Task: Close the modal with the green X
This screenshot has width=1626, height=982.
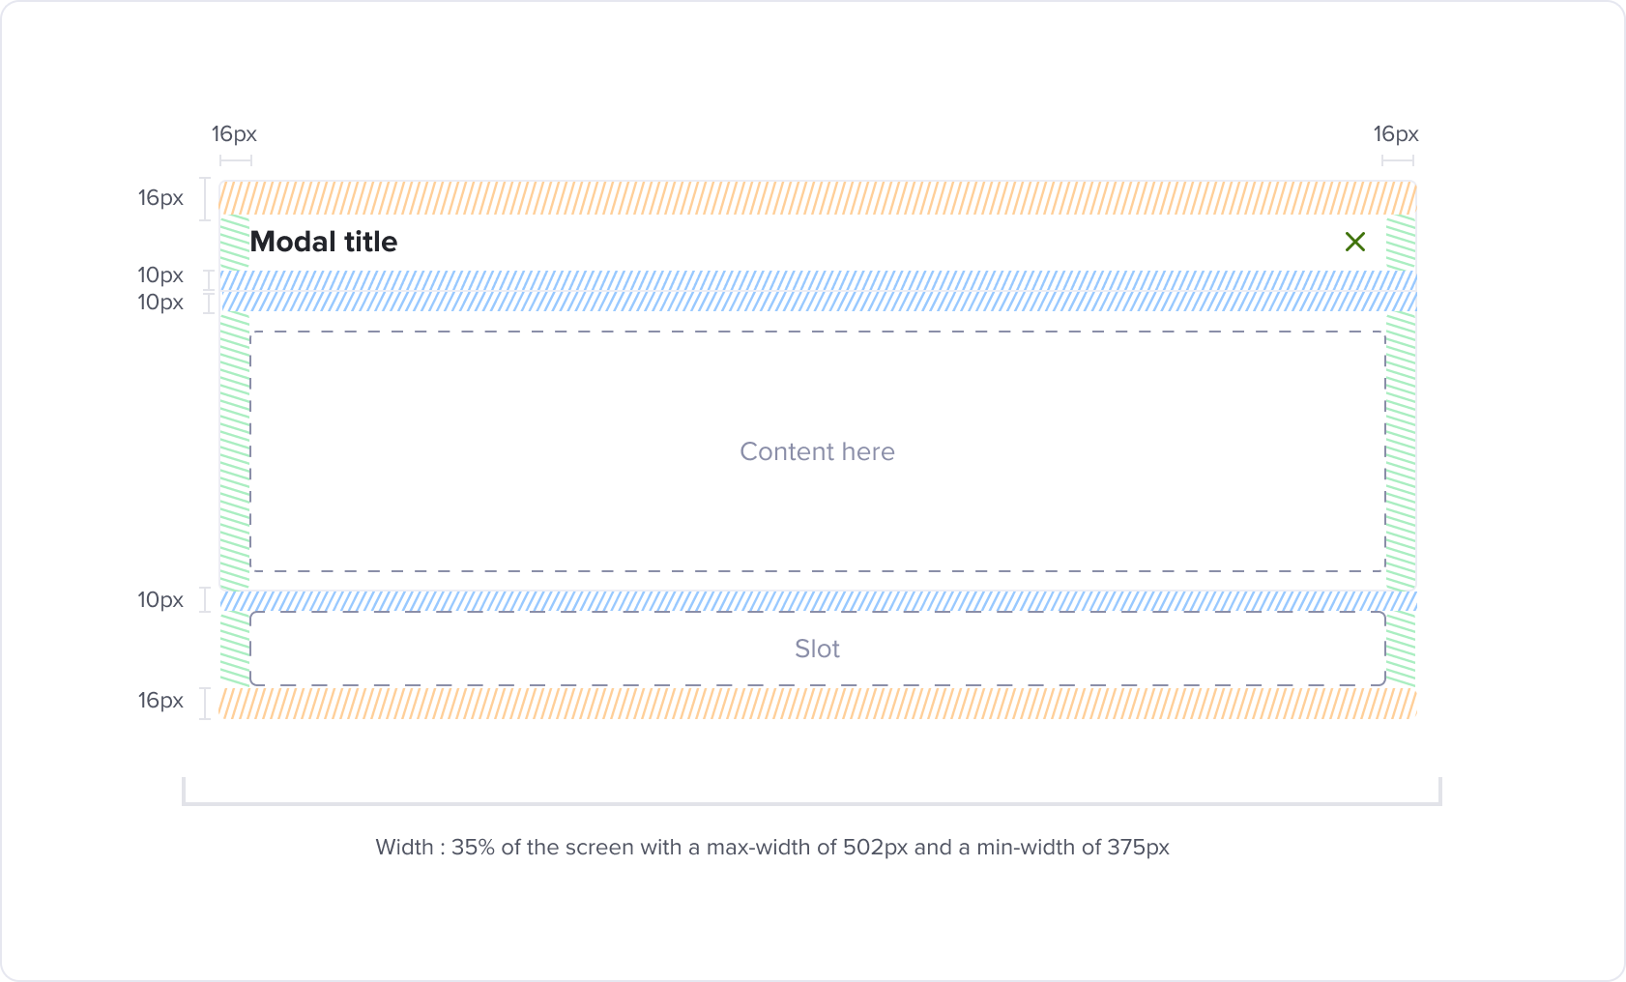Action: (1354, 242)
